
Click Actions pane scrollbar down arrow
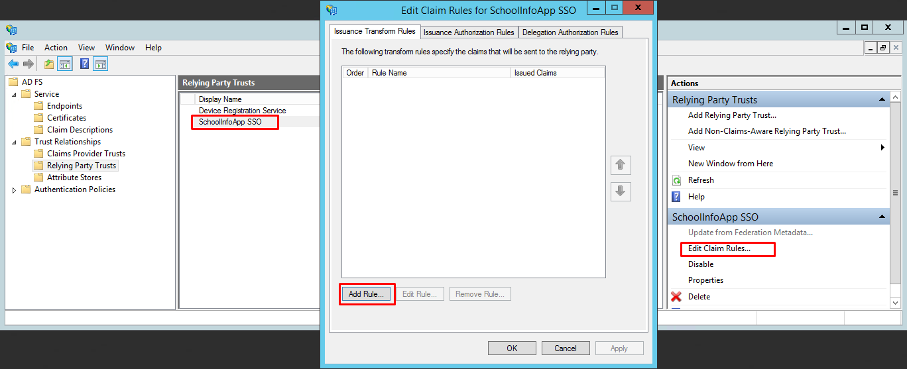pyautogui.click(x=895, y=302)
